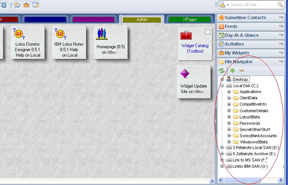
Task: Click the Linkto IBM SAN (G:) drive icon
Action: click(x=228, y=166)
